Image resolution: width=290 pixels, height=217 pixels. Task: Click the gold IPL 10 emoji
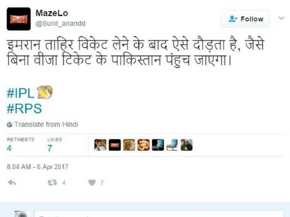pos(45,92)
